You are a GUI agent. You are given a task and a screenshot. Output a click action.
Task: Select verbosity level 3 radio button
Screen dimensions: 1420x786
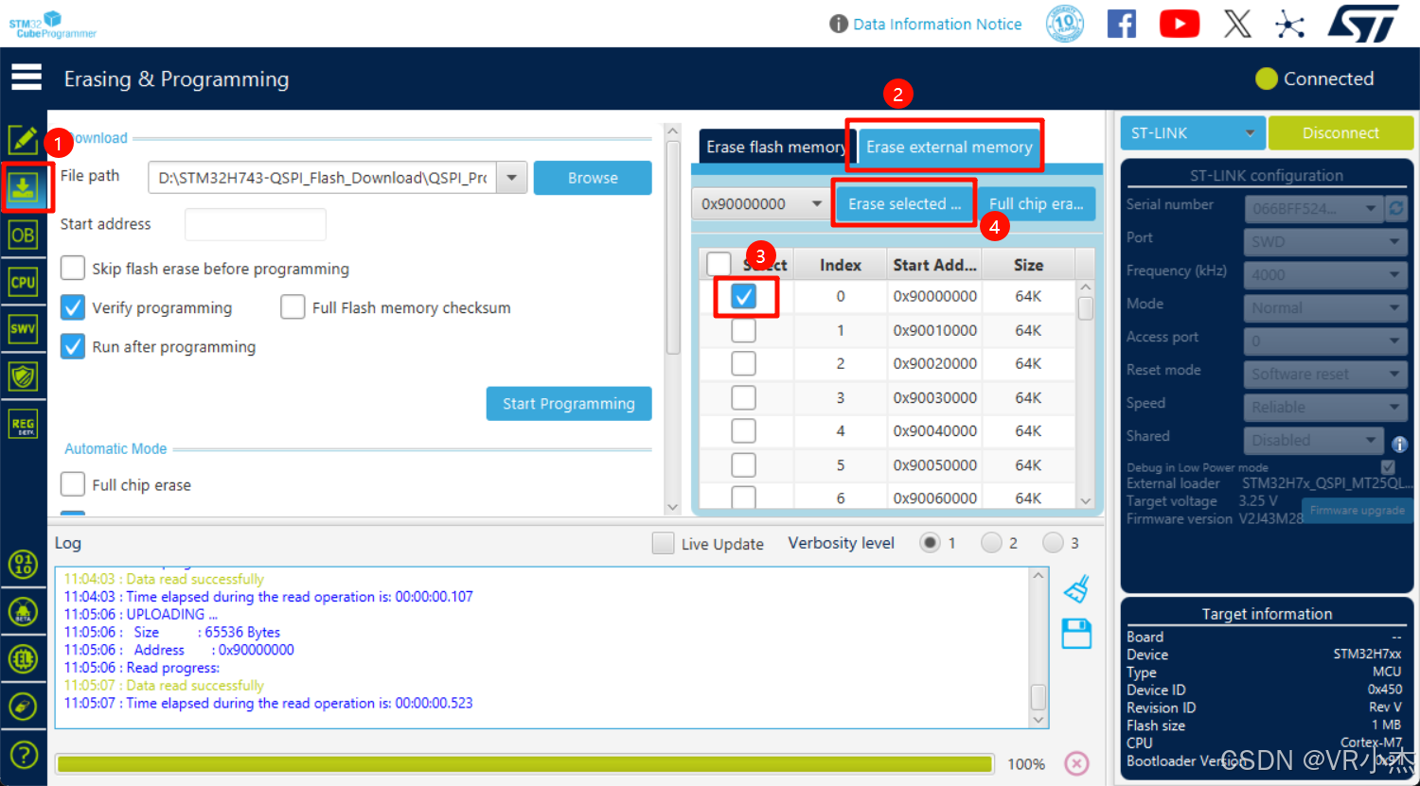pyautogui.click(x=1051, y=542)
